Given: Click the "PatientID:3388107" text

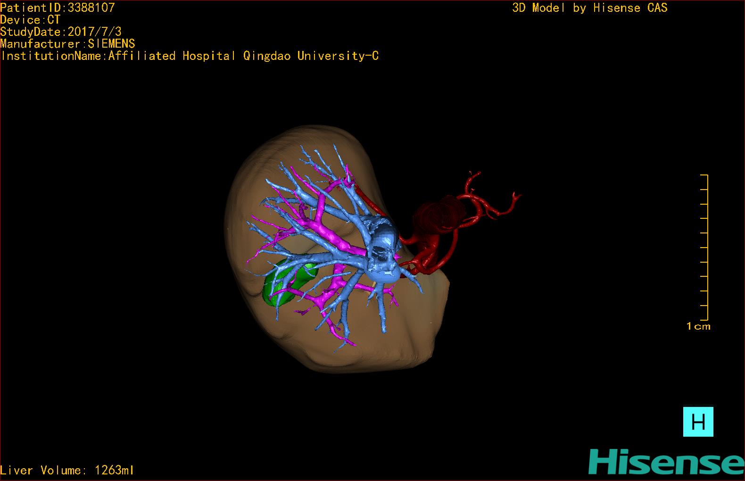Looking at the screenshot, I should [58, 8].
